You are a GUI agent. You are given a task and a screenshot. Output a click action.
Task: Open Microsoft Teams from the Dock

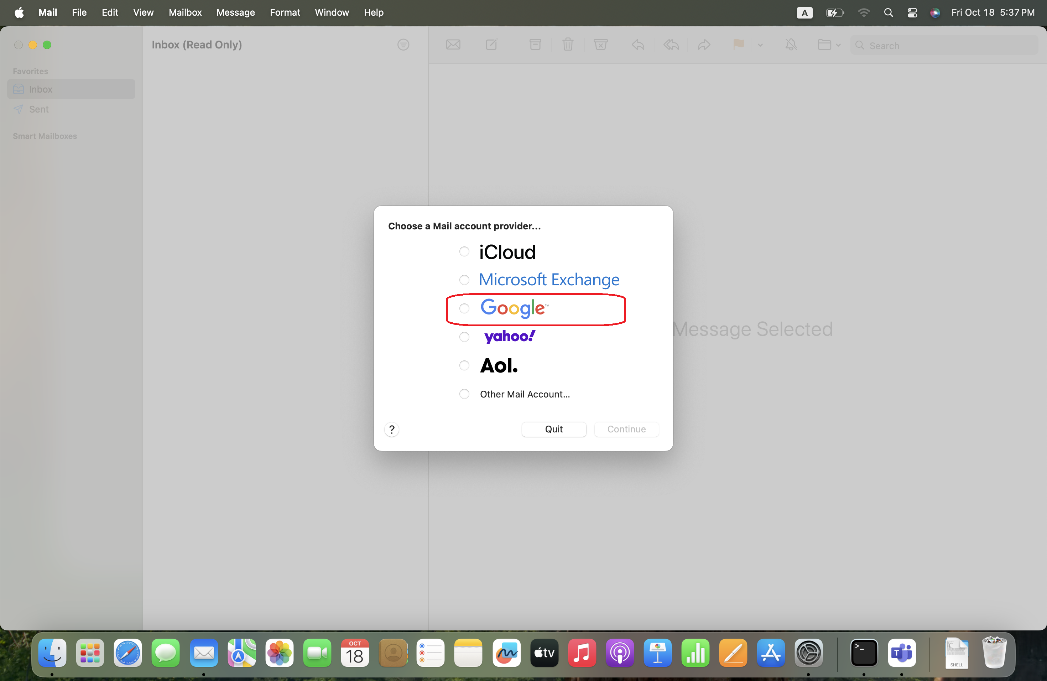coord(902,653)
